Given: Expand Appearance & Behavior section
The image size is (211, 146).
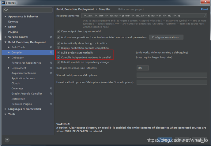Looking at the screenshot, I should click(x=6, y=17).
